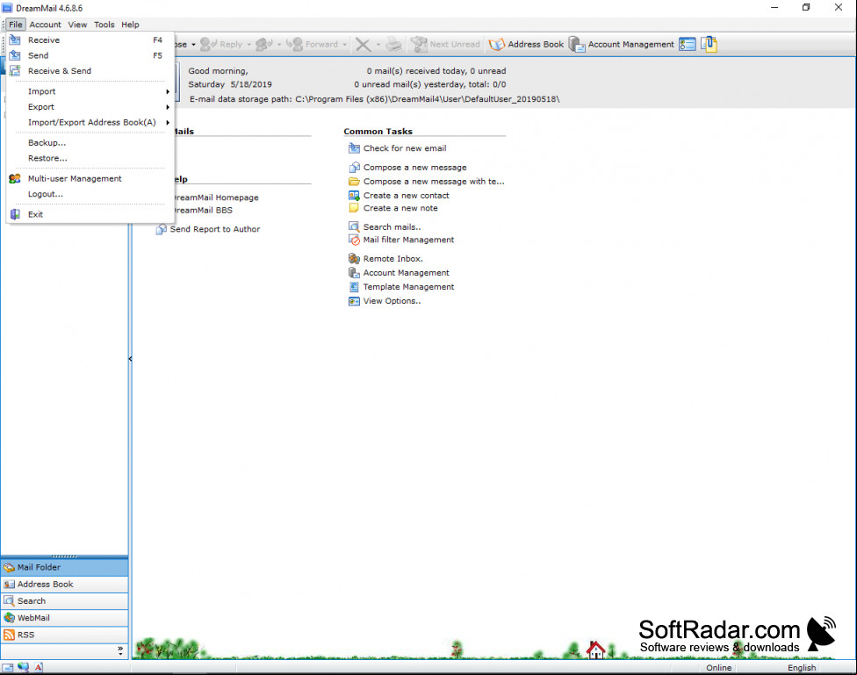Open the Account menu
The image size is (857, 675).
click(46, 25)
